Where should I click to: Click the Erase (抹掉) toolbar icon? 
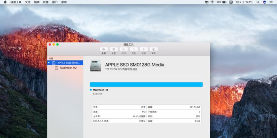[124, 49]
